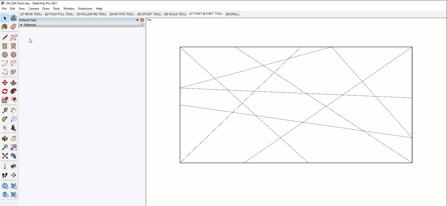Open the Extension Manager
Viewport: 447px width, 206px height.
[13, 195]
